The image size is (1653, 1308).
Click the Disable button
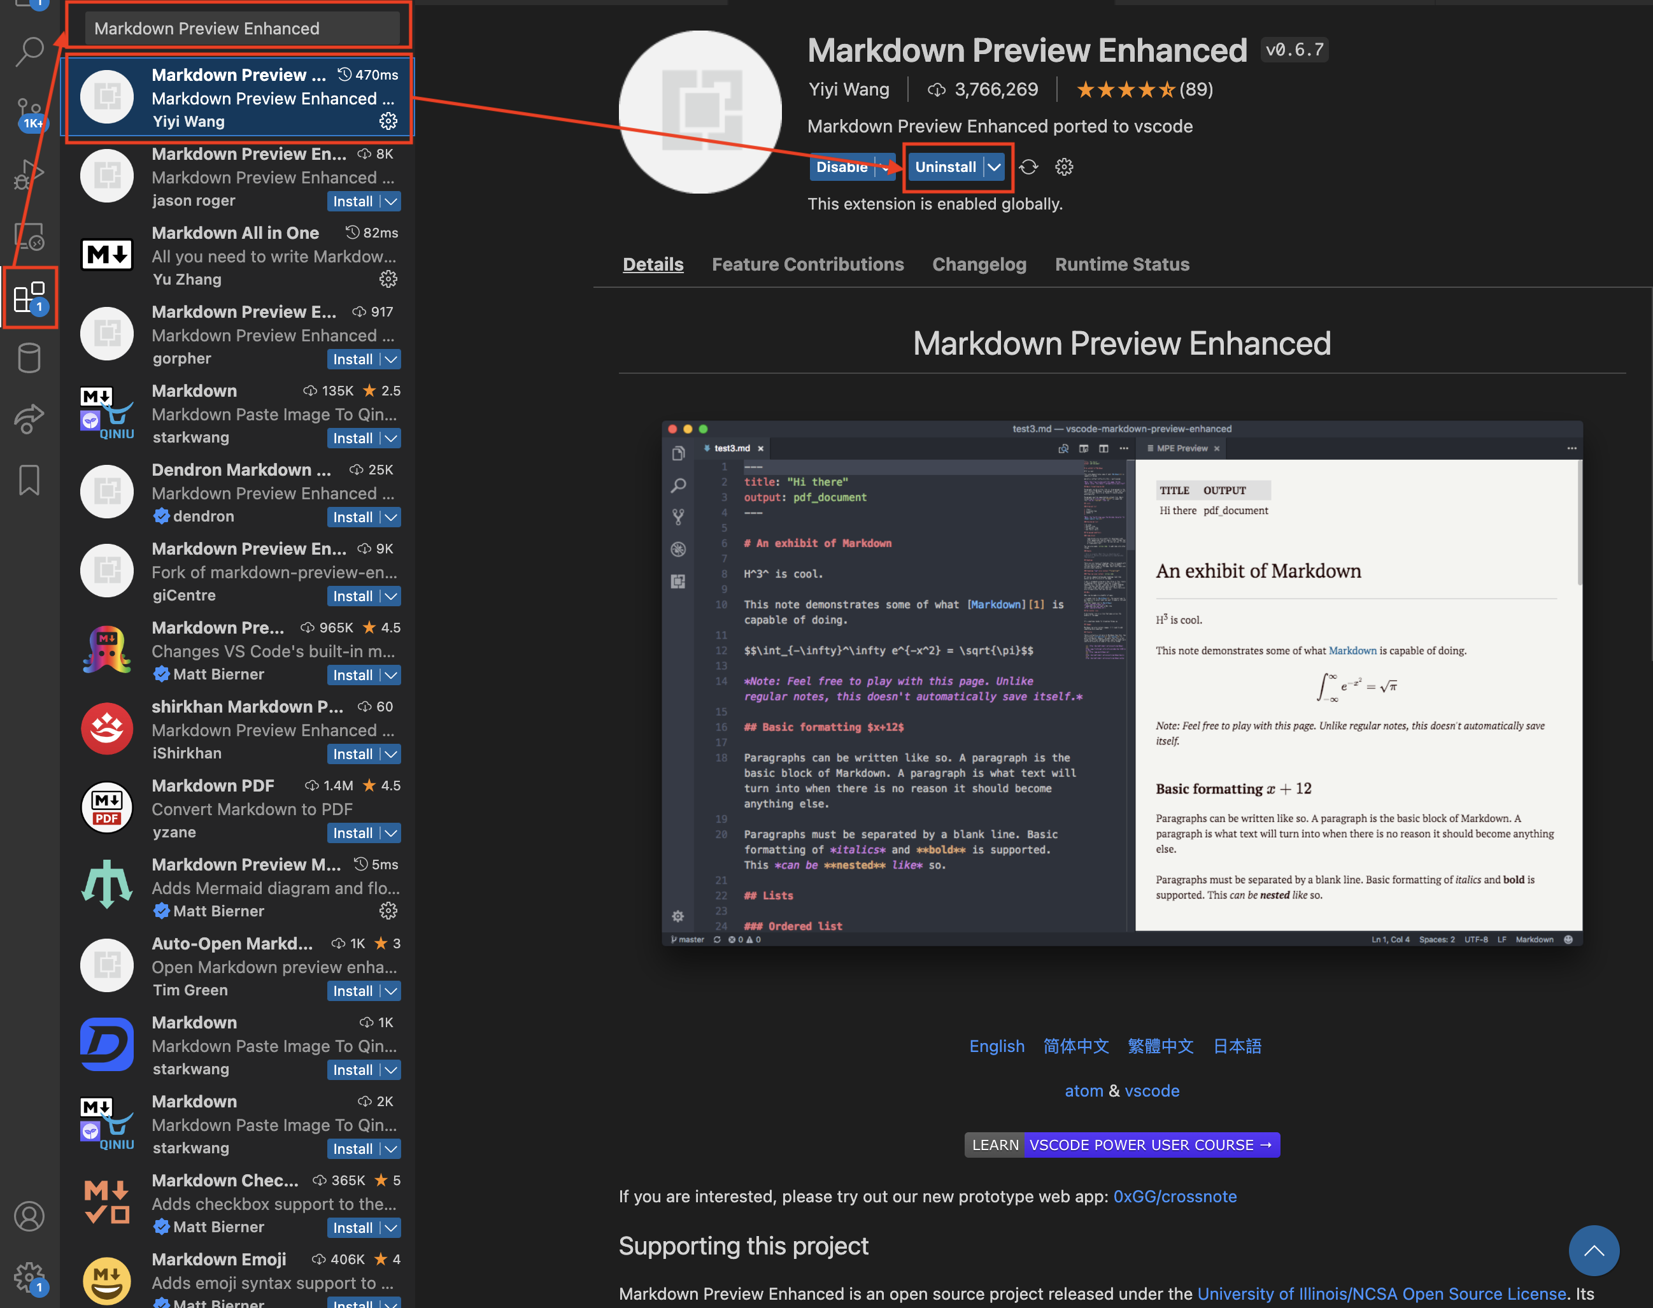pos(841,167)
